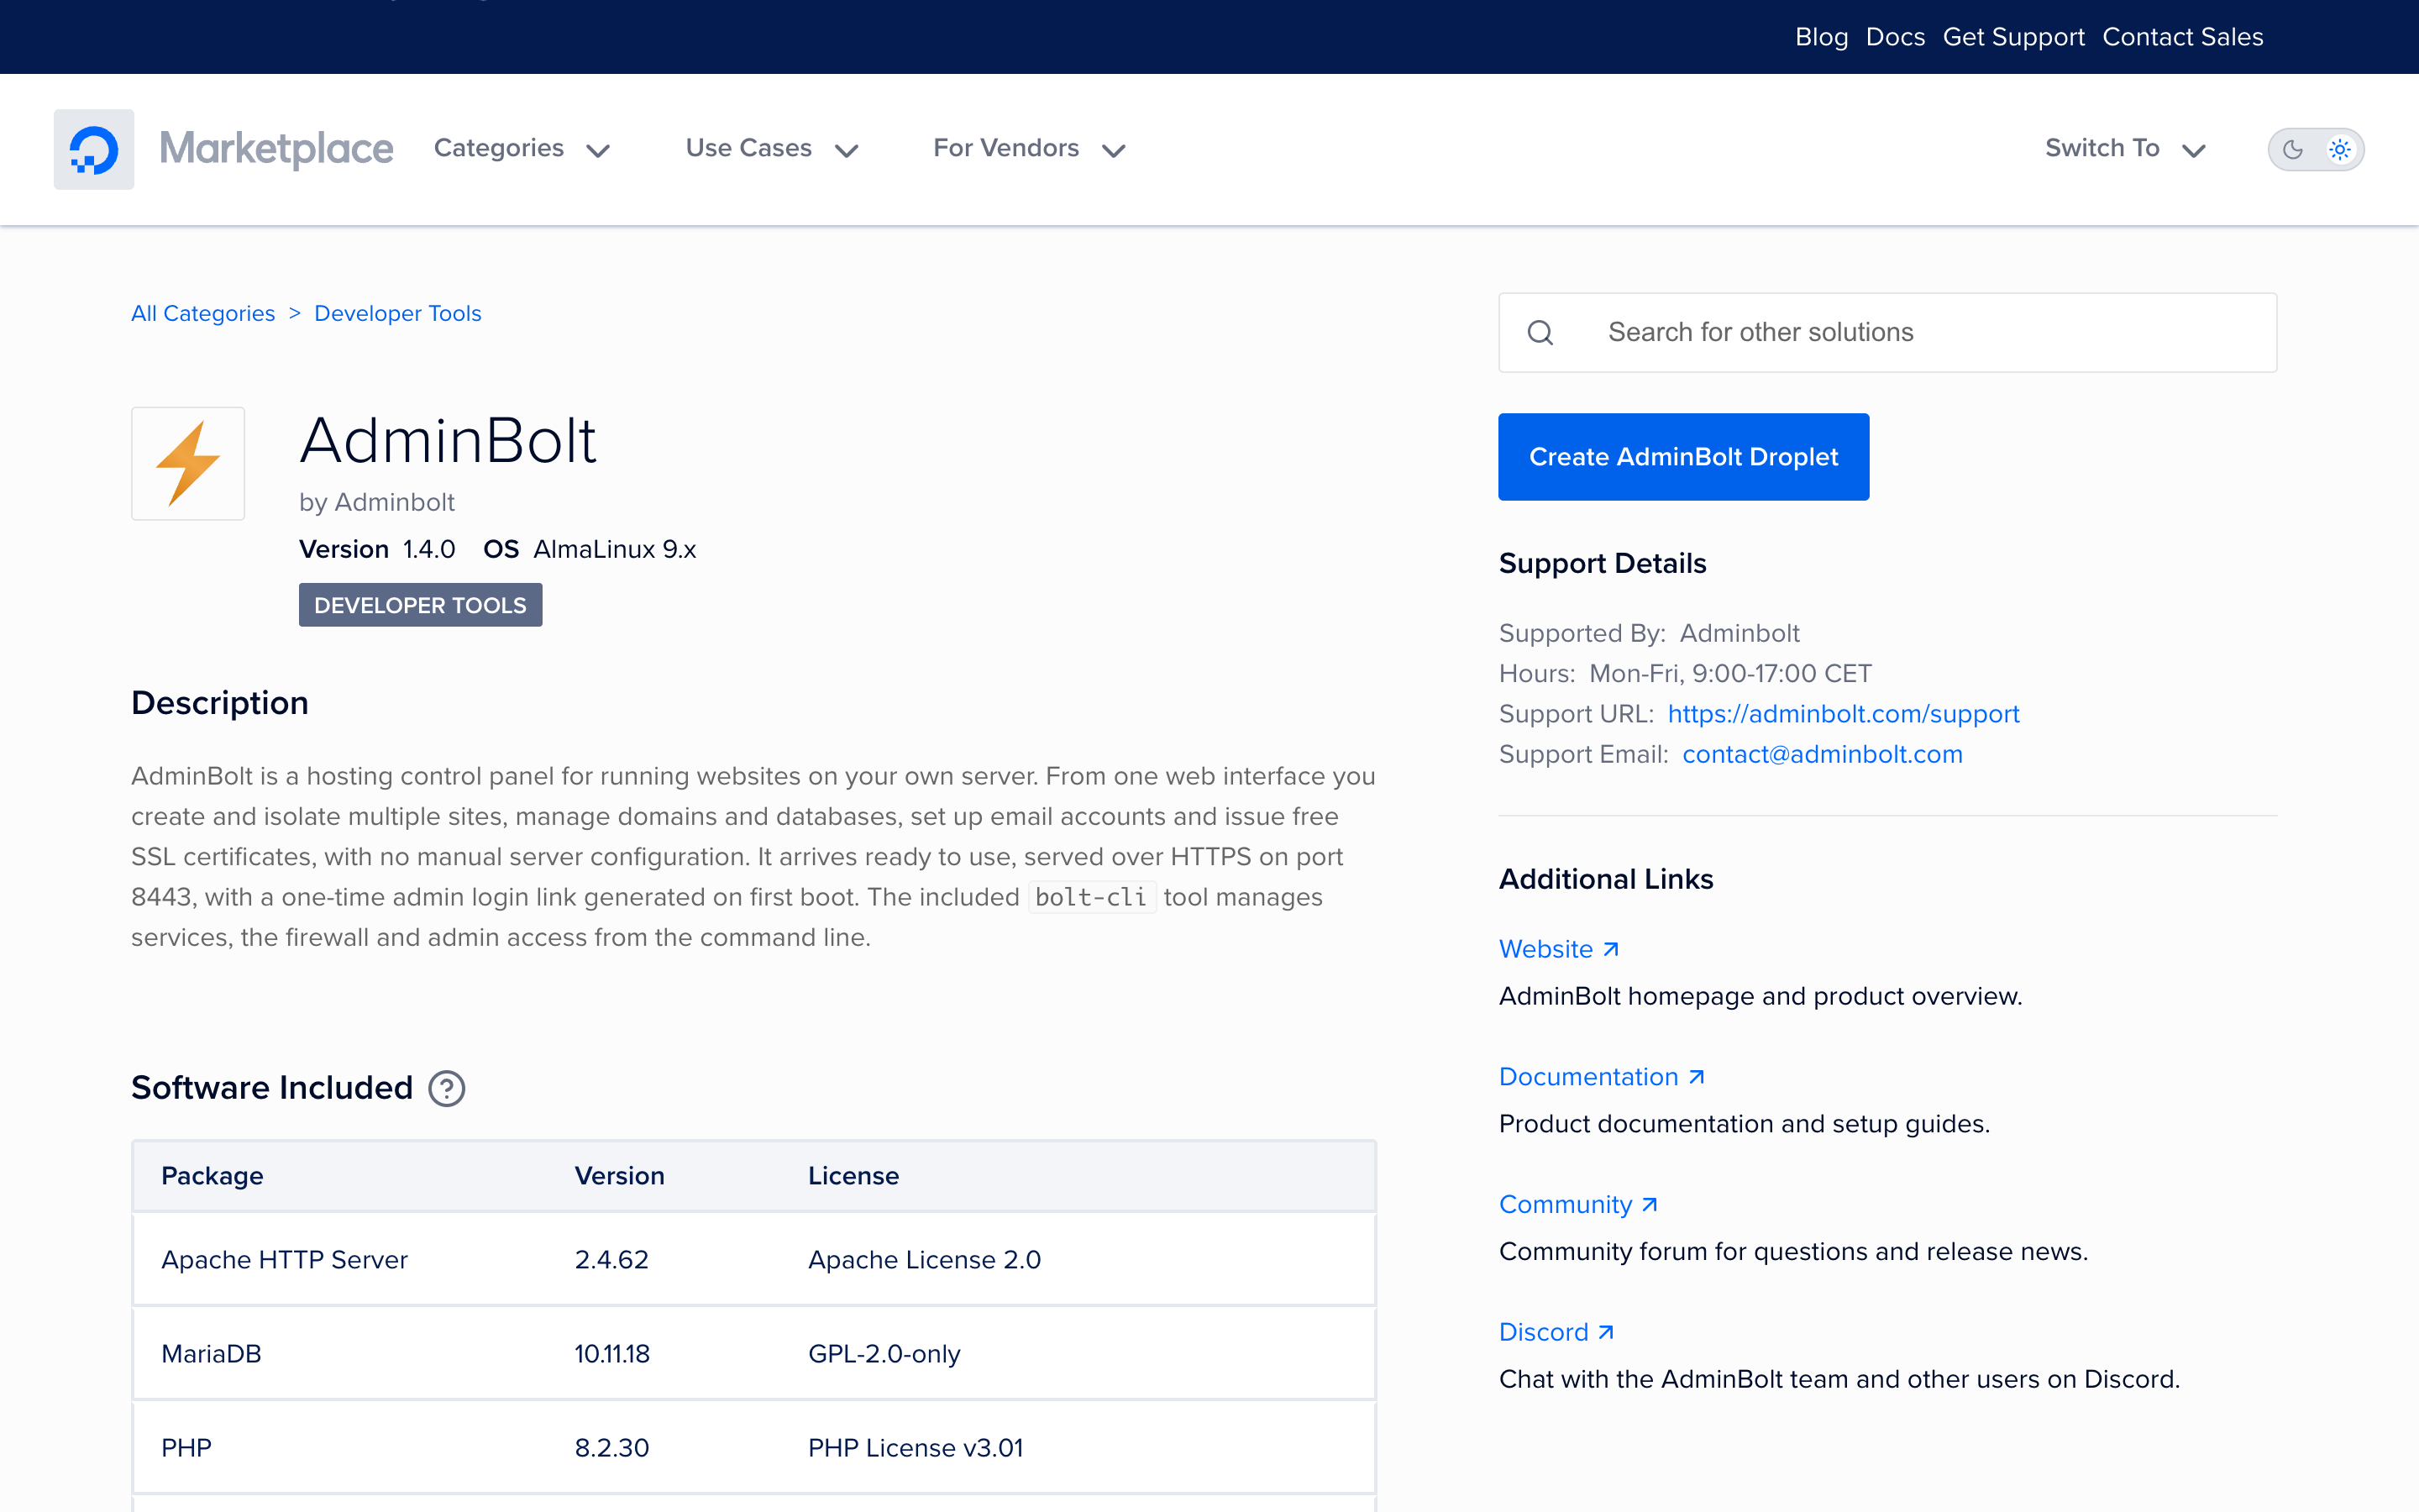
Task: Click the License column header
Action: click(x=853, y=1176)
